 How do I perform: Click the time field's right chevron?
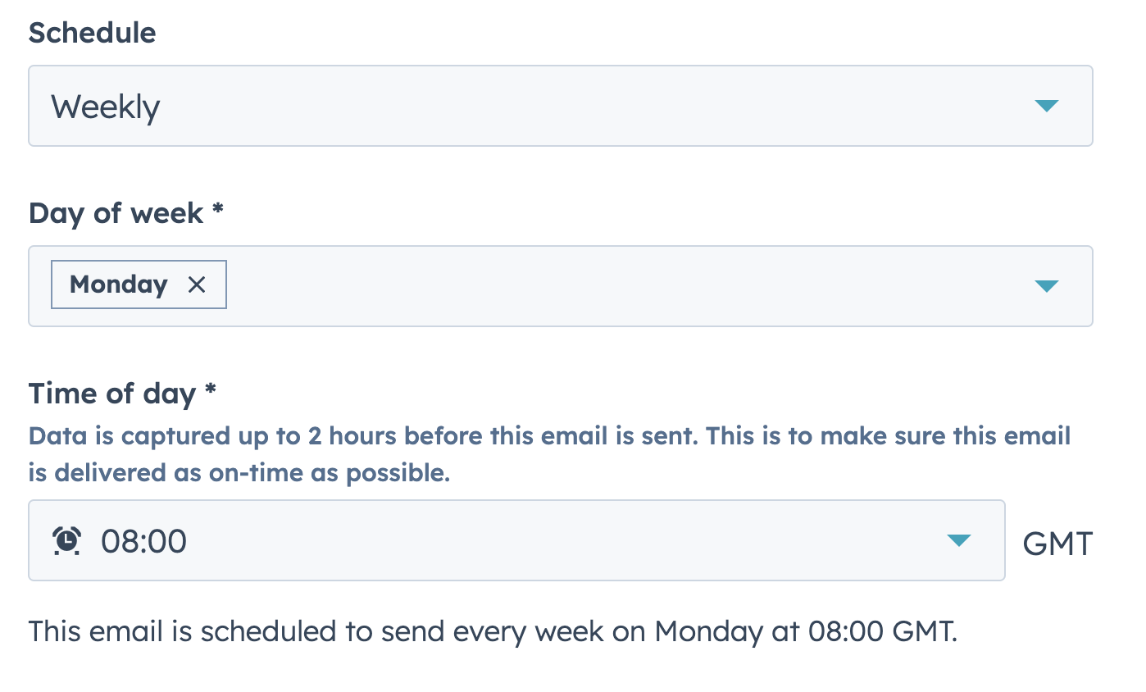959,540
